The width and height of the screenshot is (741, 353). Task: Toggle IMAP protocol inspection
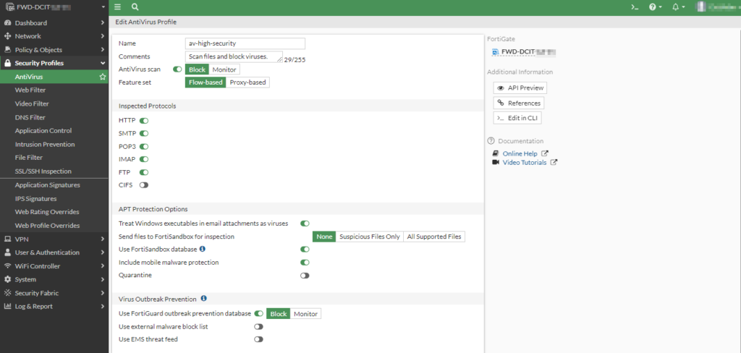coord(144,159)
